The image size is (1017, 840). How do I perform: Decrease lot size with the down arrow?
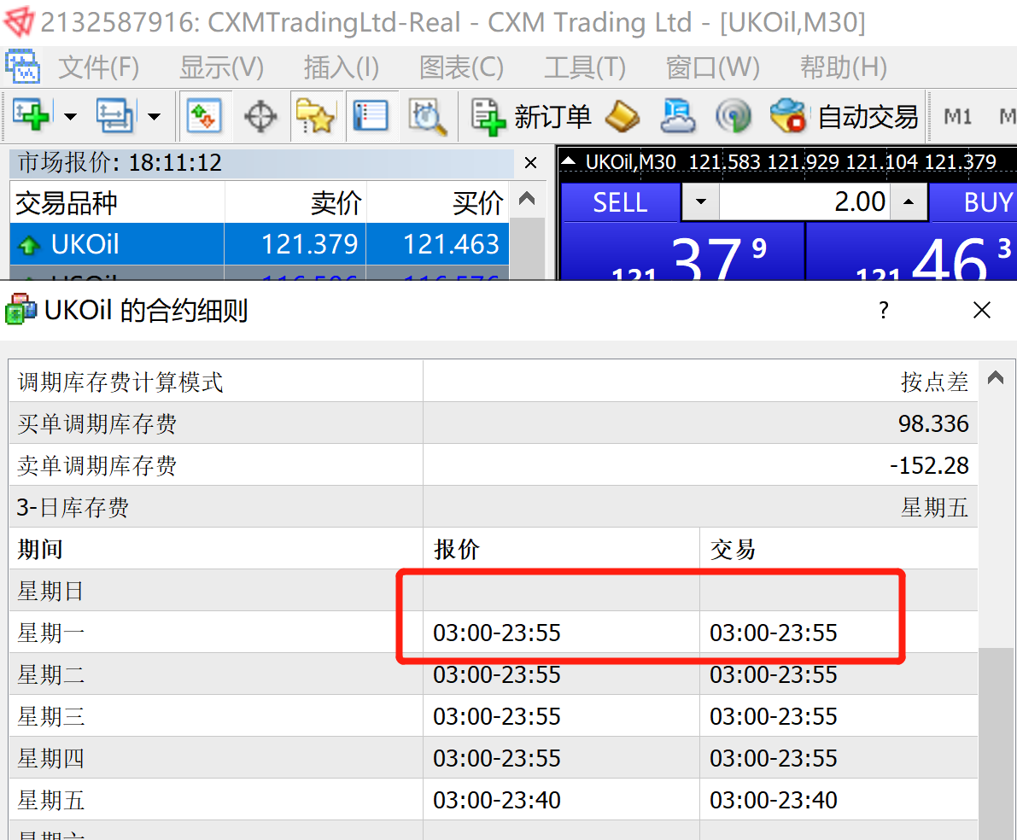tap(700, 201)
